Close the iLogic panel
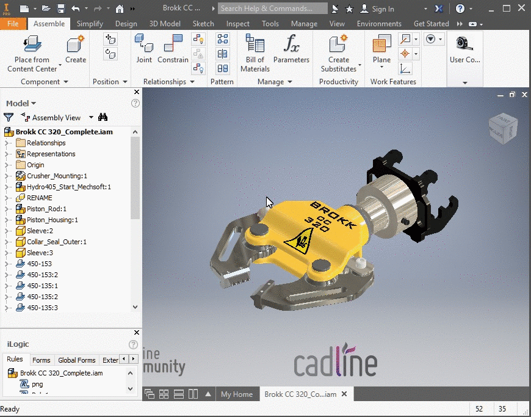Viewport: 531px width, 417px height. point(137,332)
